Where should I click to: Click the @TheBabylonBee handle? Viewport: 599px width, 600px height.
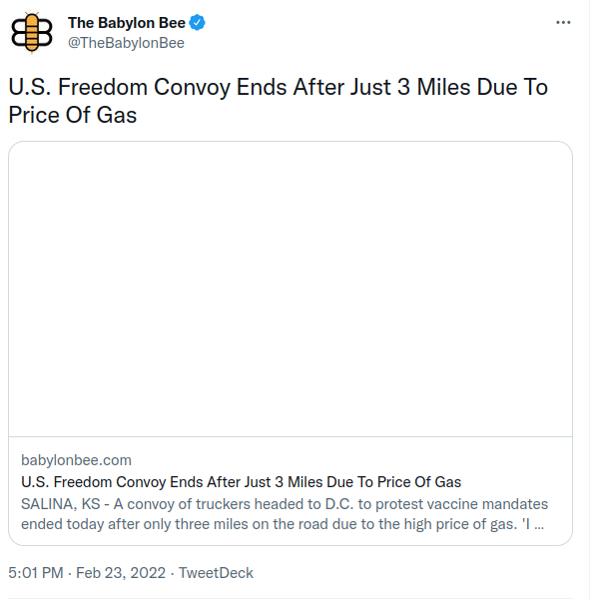click(126, 42)
